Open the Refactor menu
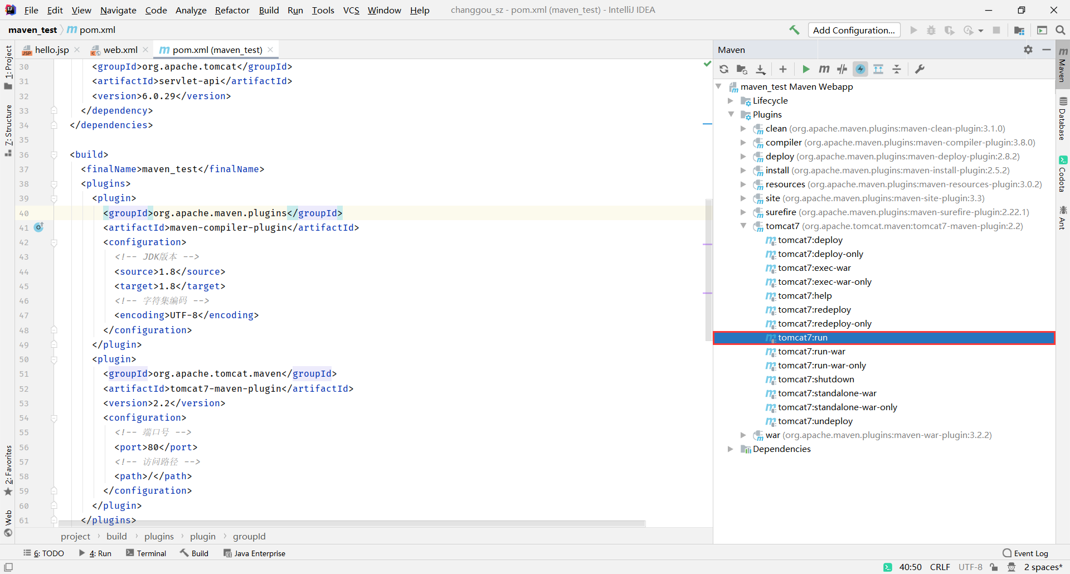The image size is (1070, 574). click(232, 10)
